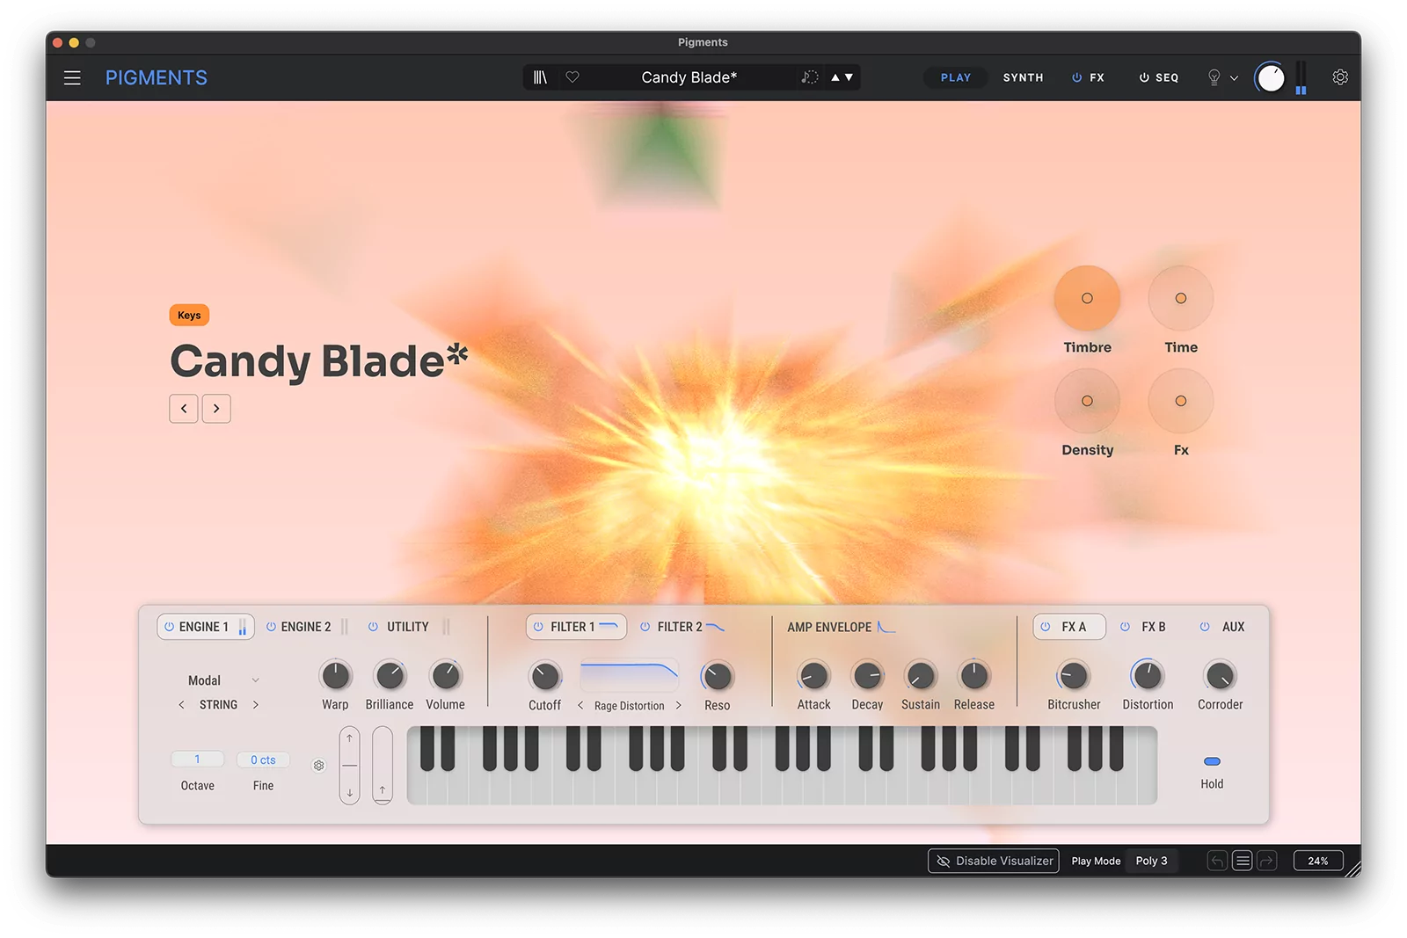Open the Modal engine type dropdown
1407x938 pixels.
[x=220, y=680]
